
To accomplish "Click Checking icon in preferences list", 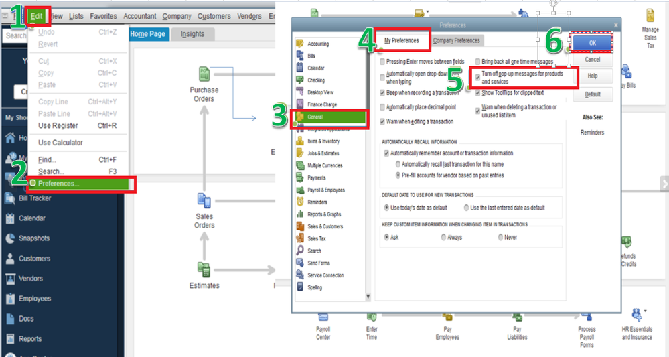I will click(x=300, y=80).
